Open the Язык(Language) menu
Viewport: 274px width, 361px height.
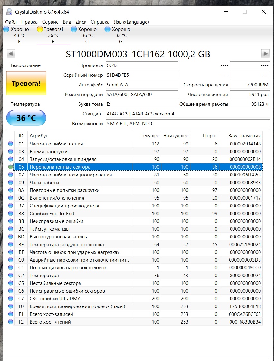[x=131, y=22]
